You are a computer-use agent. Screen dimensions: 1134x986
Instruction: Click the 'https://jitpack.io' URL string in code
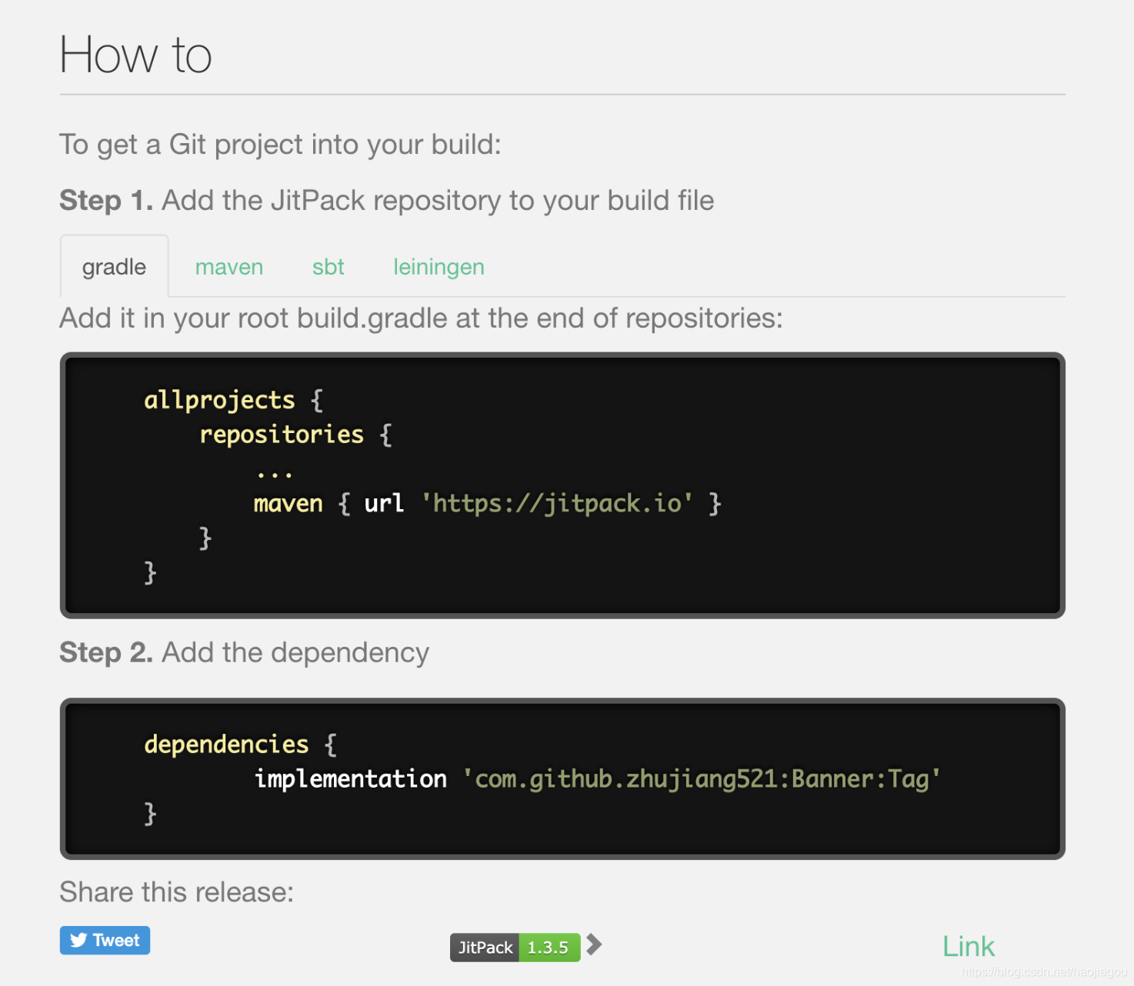(x=557, y=503)
